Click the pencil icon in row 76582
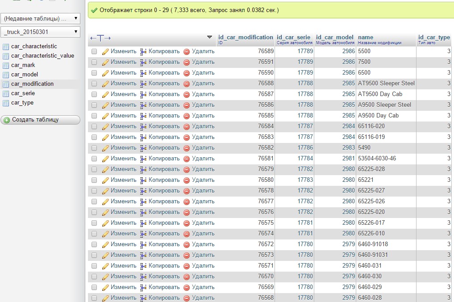 point(105,148)
